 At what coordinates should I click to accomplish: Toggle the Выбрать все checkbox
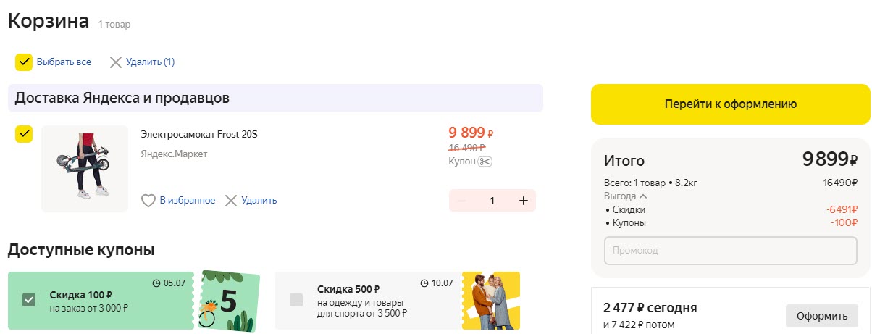[24, 62]
